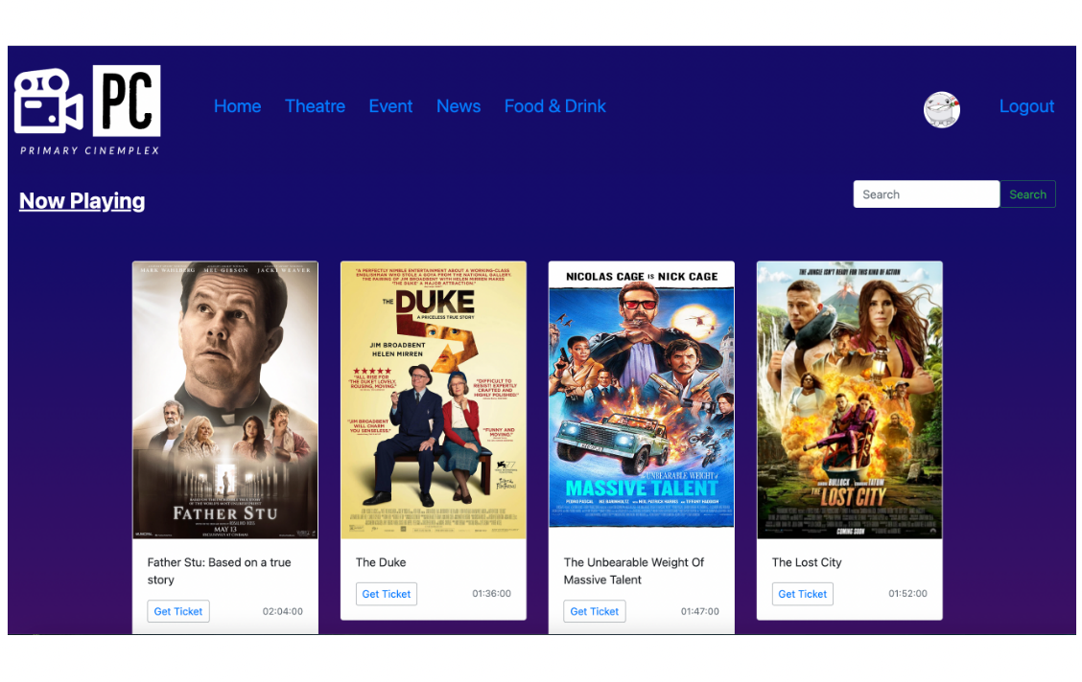Open The Duke movie poster
Viewport: 1082px width, 682px height.
[x=434, y=399]
